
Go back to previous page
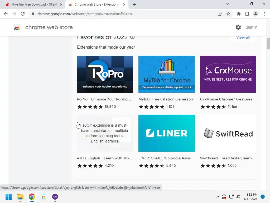[6, 14]
